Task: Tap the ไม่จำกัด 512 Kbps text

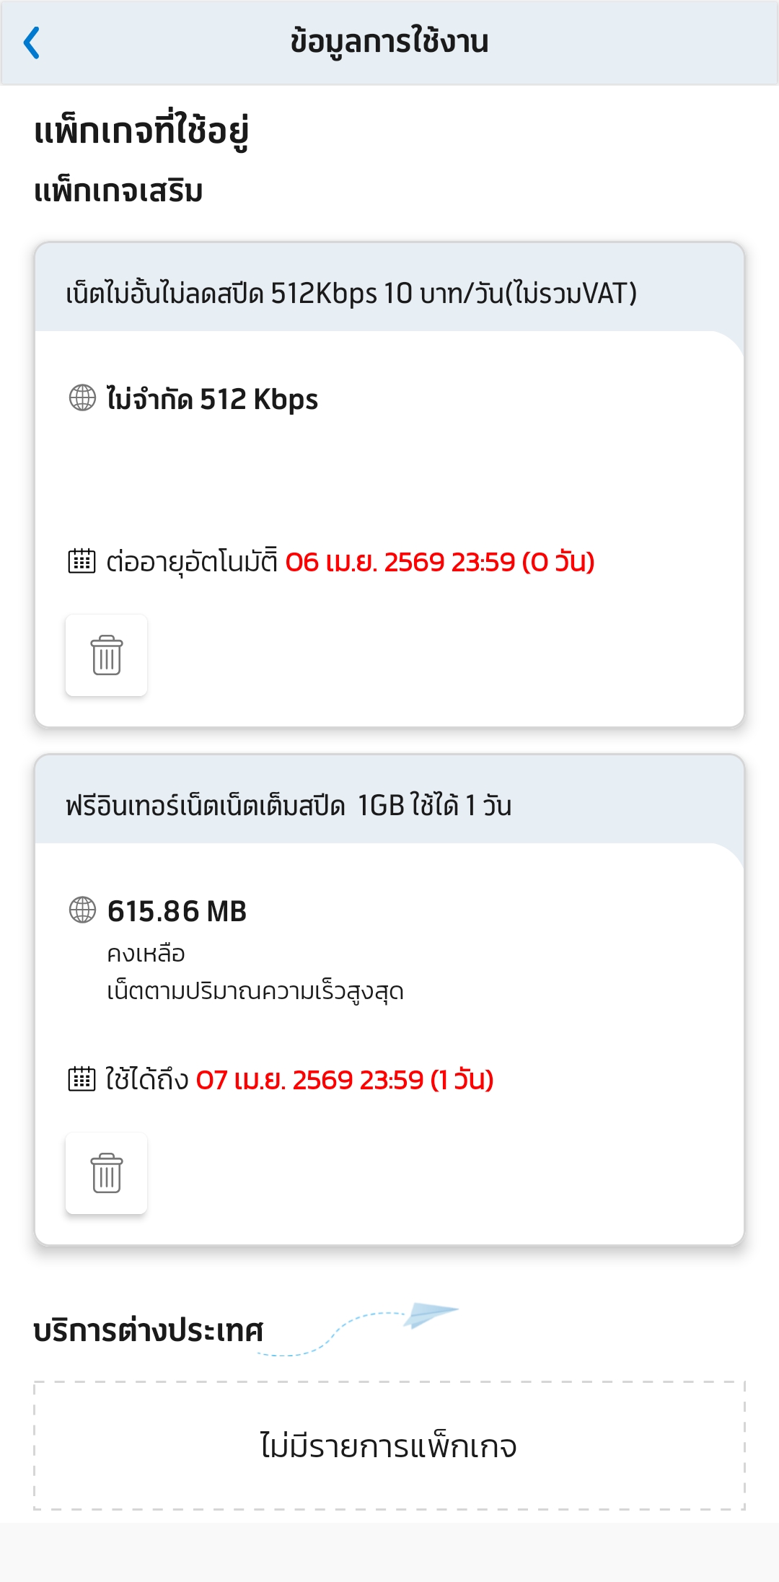Action: 212,399
